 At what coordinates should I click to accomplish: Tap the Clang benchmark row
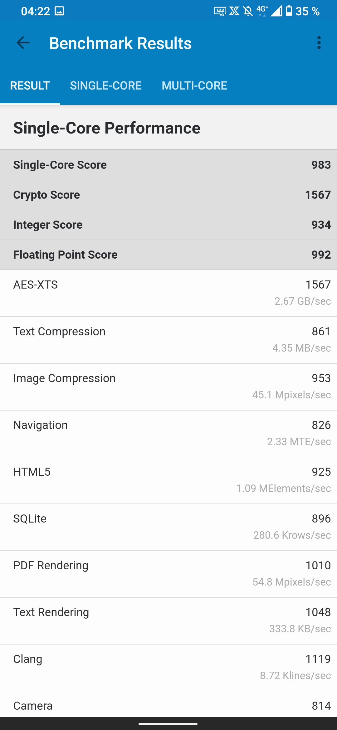168,667
